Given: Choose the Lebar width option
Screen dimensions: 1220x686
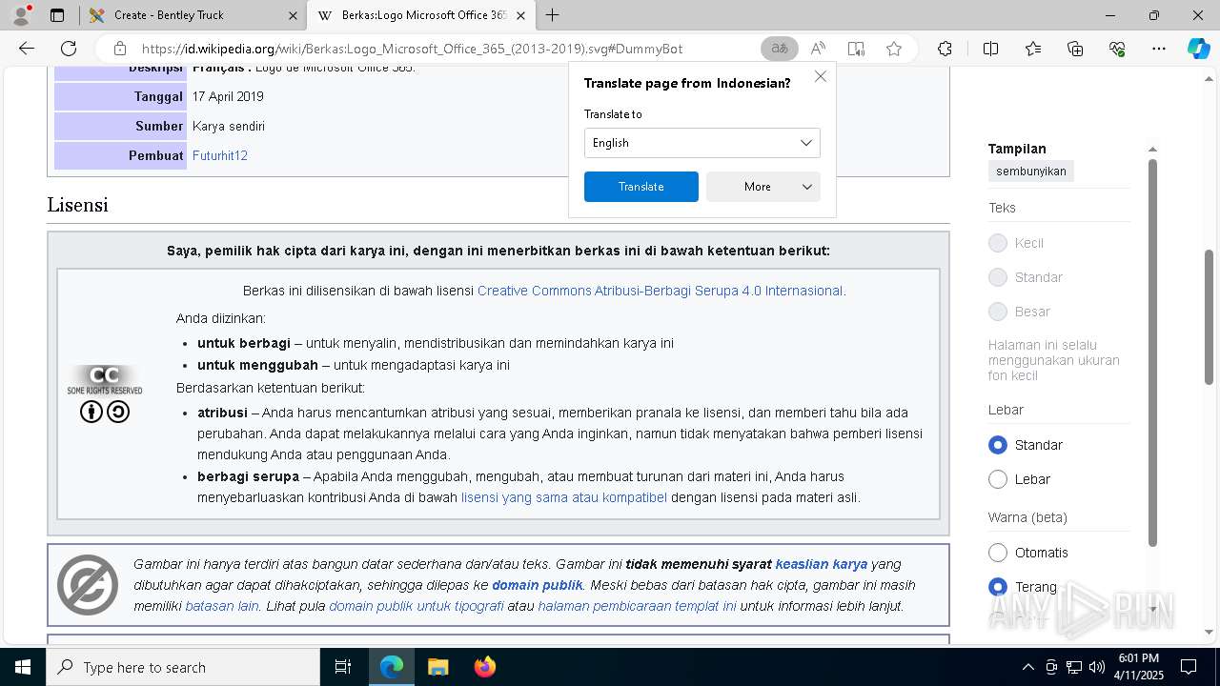Looking at the screenshot, I should point(998,479).
